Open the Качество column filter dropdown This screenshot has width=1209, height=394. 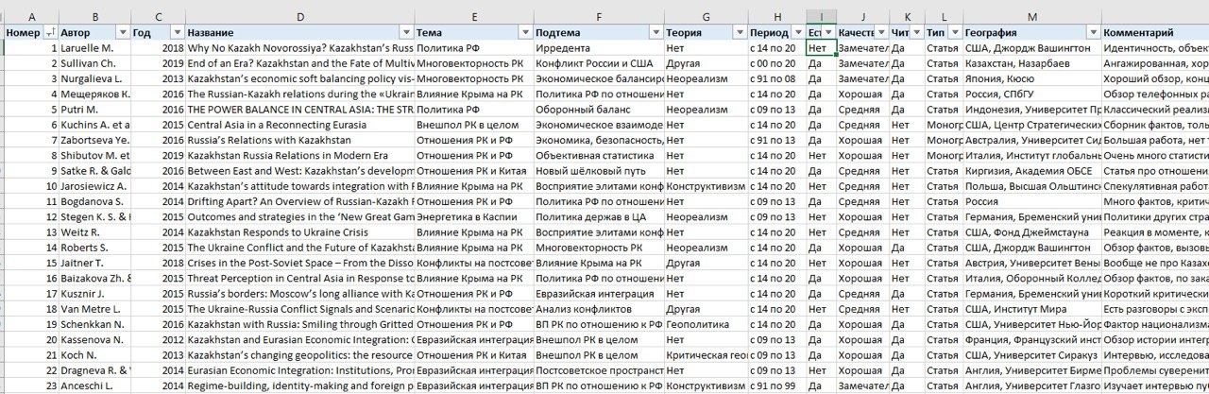[880, 32]
